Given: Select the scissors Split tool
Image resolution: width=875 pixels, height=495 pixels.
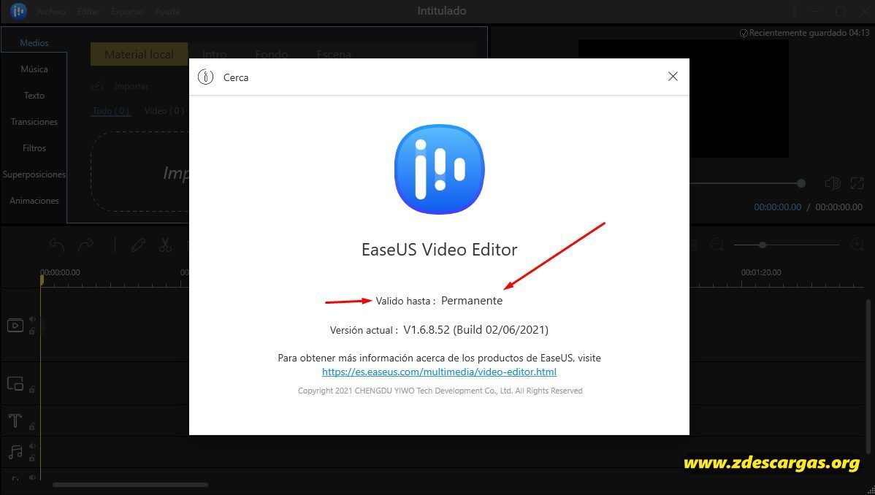Looking at the screenshot, I should click(x=164, y=245).
